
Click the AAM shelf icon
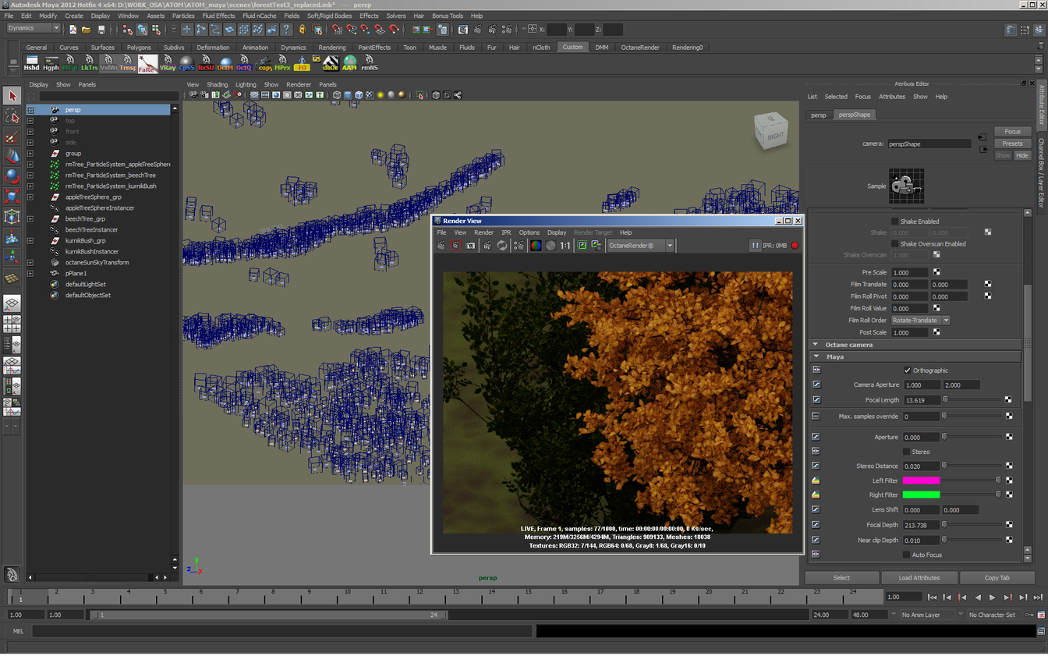click(349, 63)
